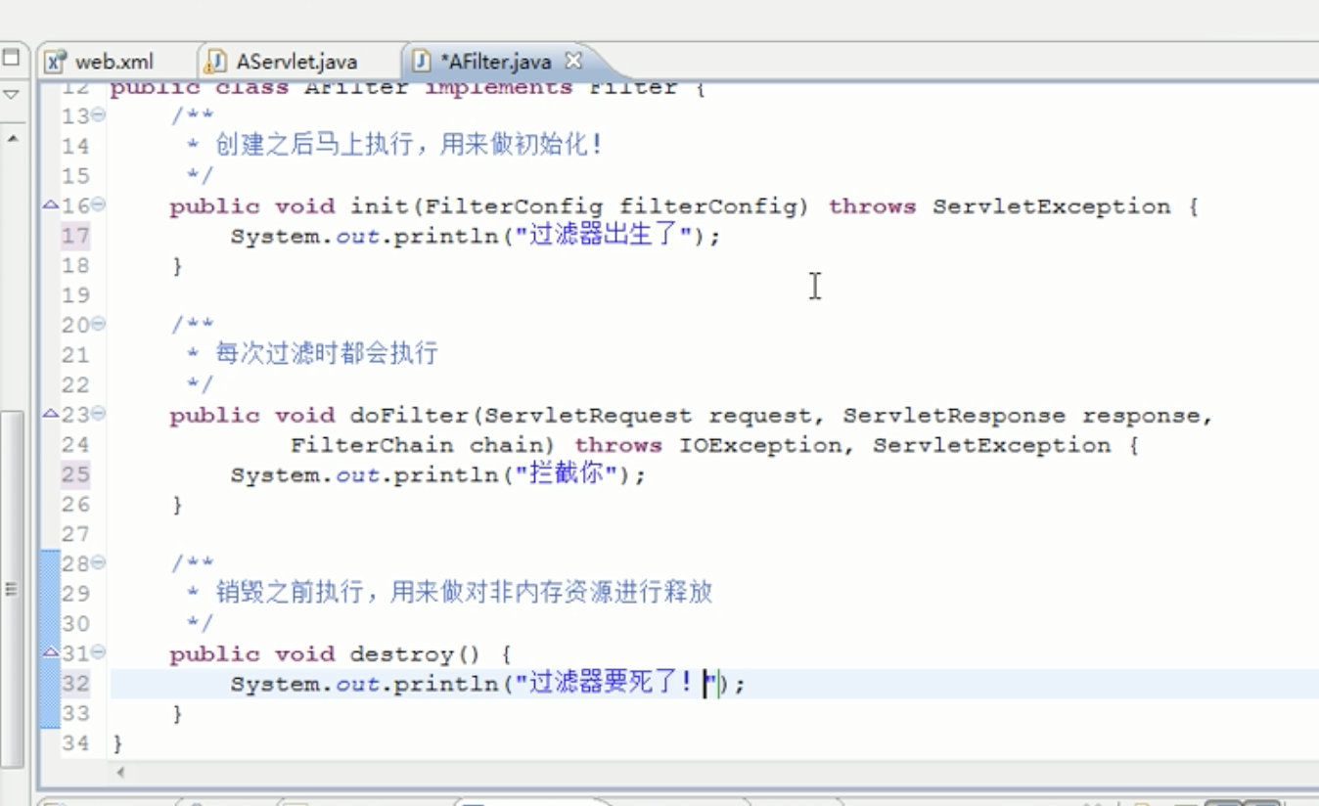
Task: Click the restore view icon left of the web.xml tab
Action: pyautogui.click(x=11, y=58)
